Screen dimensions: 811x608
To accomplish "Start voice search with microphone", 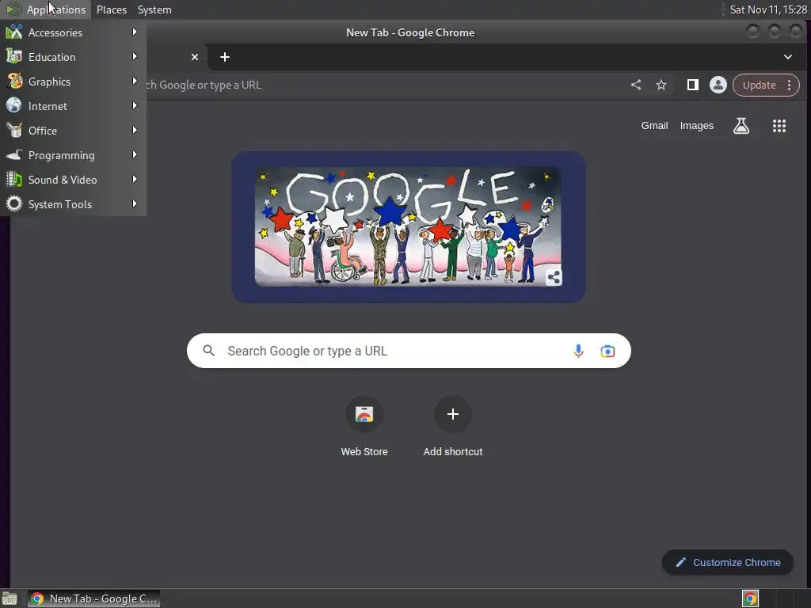I will click(578, 351).
